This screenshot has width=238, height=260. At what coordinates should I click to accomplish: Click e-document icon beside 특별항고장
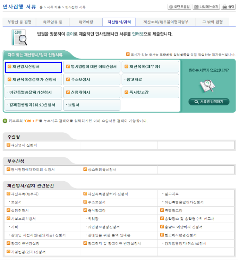(x=162, y=210)
